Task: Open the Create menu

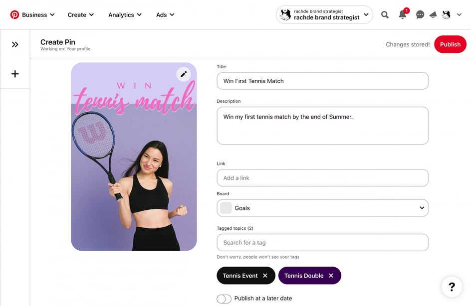Action: (81, 15)
